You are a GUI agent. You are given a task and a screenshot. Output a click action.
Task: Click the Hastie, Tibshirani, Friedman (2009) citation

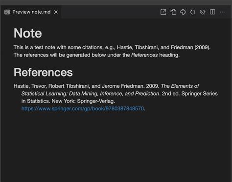click(x=163, y=47)
